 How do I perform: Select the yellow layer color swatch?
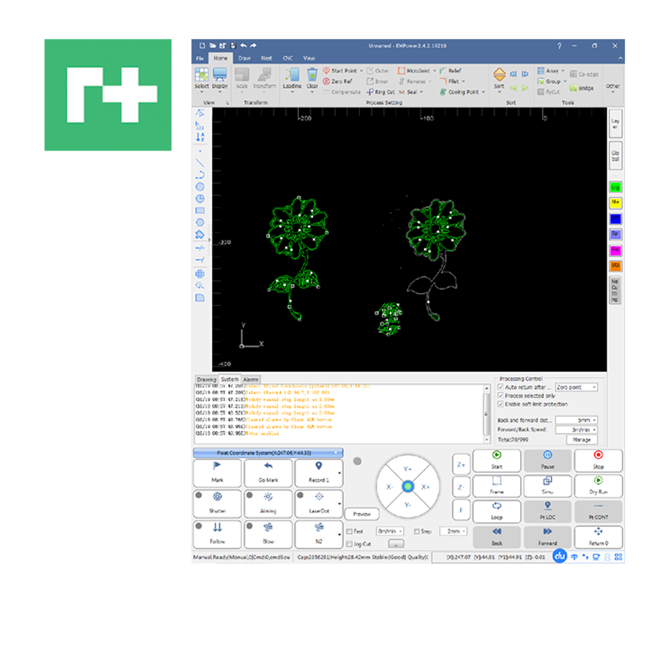(x=615, y=202)
